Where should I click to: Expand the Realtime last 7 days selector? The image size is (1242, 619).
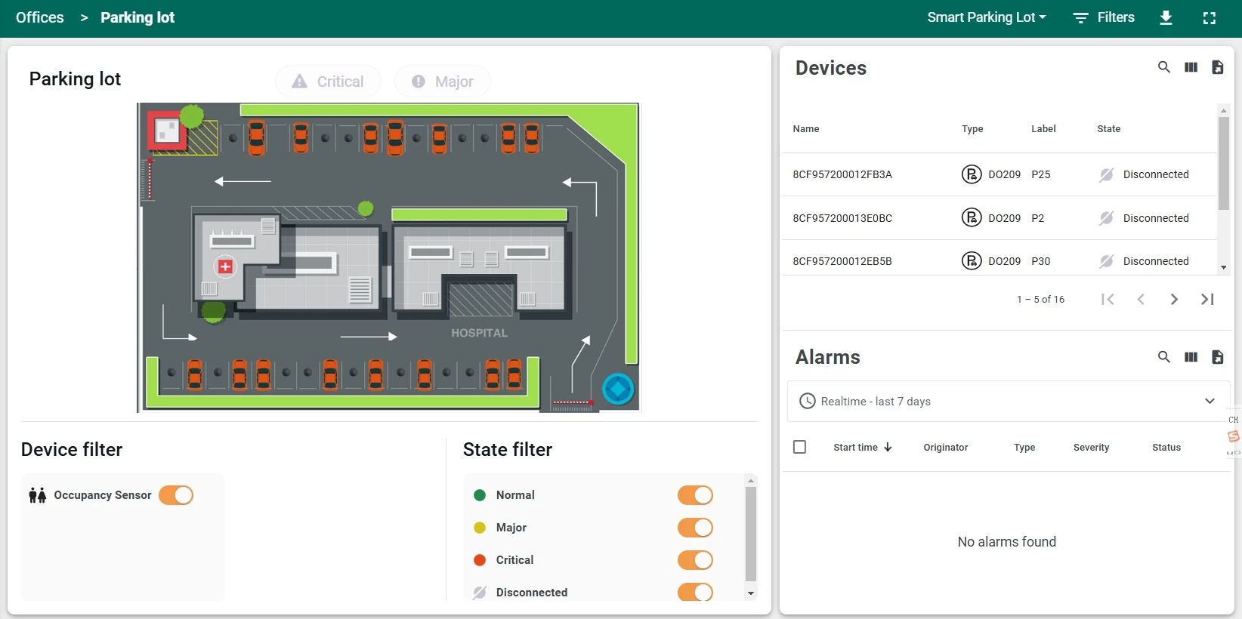pos(1209,401)
